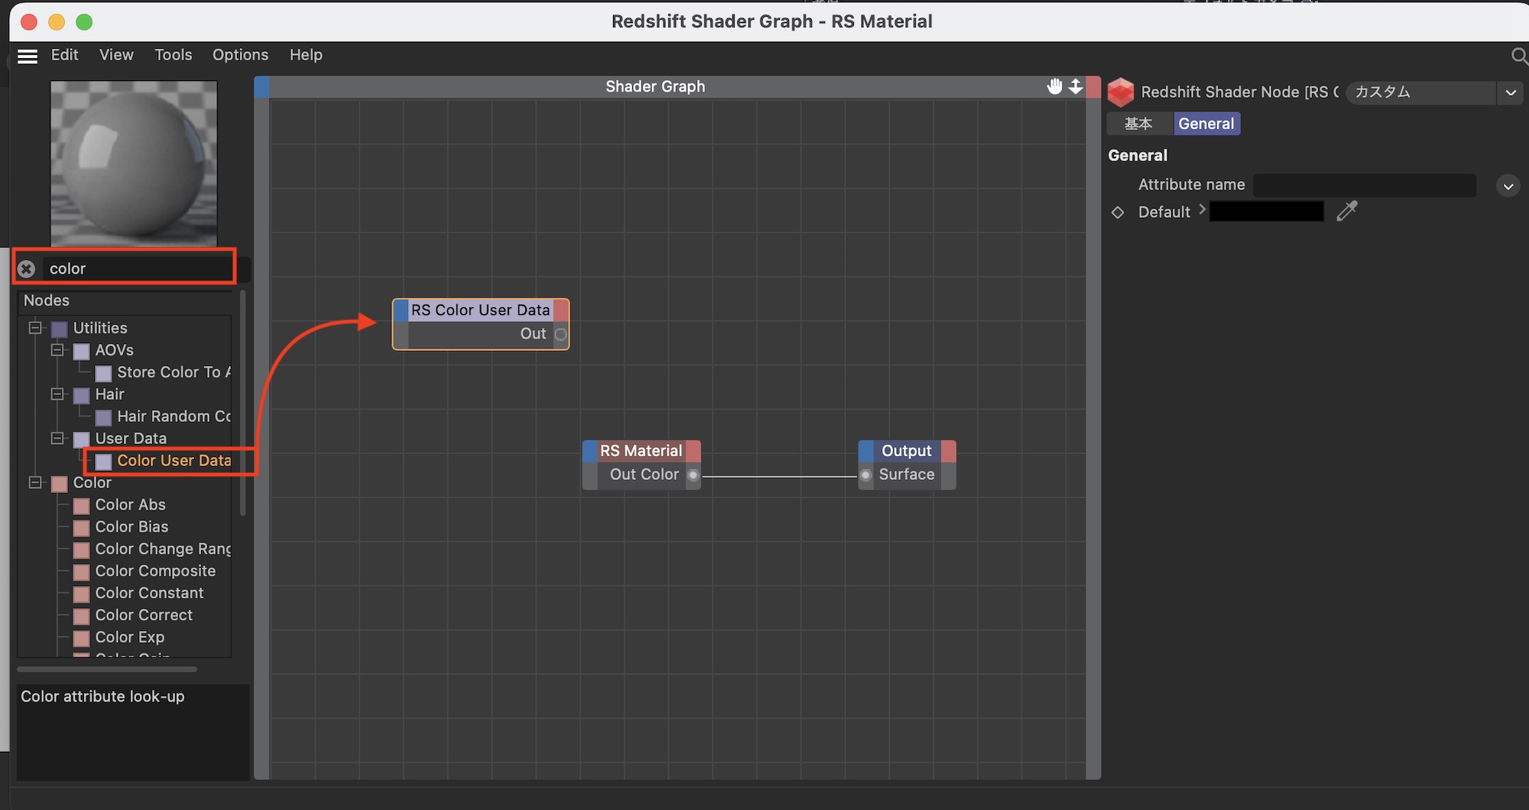Click the Attribute name input field
The height and width of the screenshot is (810, 1529).
point(1364,185)
